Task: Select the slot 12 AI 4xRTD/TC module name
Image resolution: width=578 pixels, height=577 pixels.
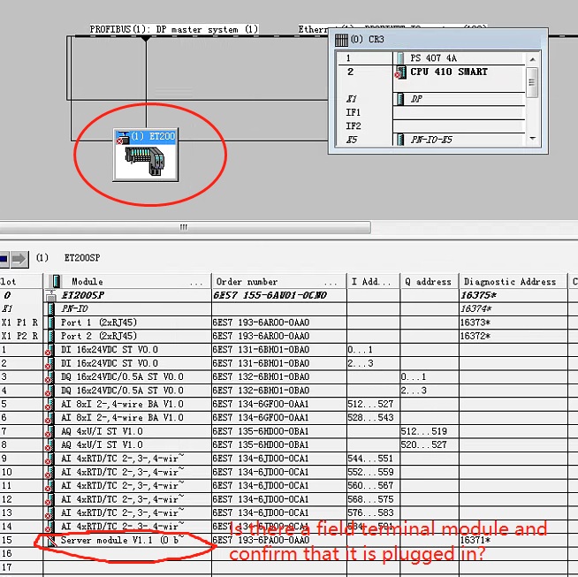Action: click(122, 499)
